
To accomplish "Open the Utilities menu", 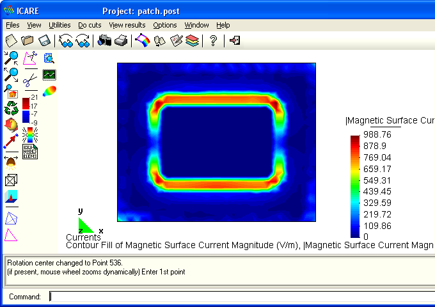I will (59, 25).
